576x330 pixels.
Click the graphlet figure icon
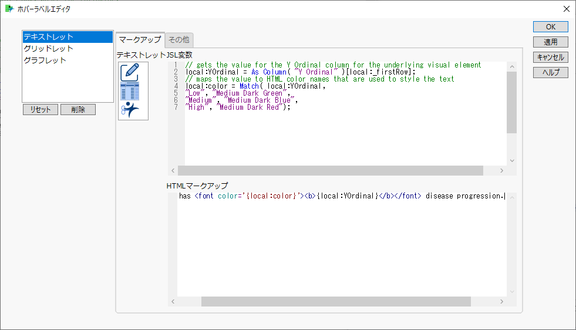129,109
